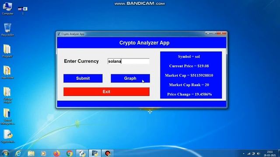The width and height of the screenshot is (280, 157).
Task: Open Firefox from the taskbar
Action: pos(56,153)
